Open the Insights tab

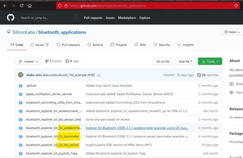(185, 45)
